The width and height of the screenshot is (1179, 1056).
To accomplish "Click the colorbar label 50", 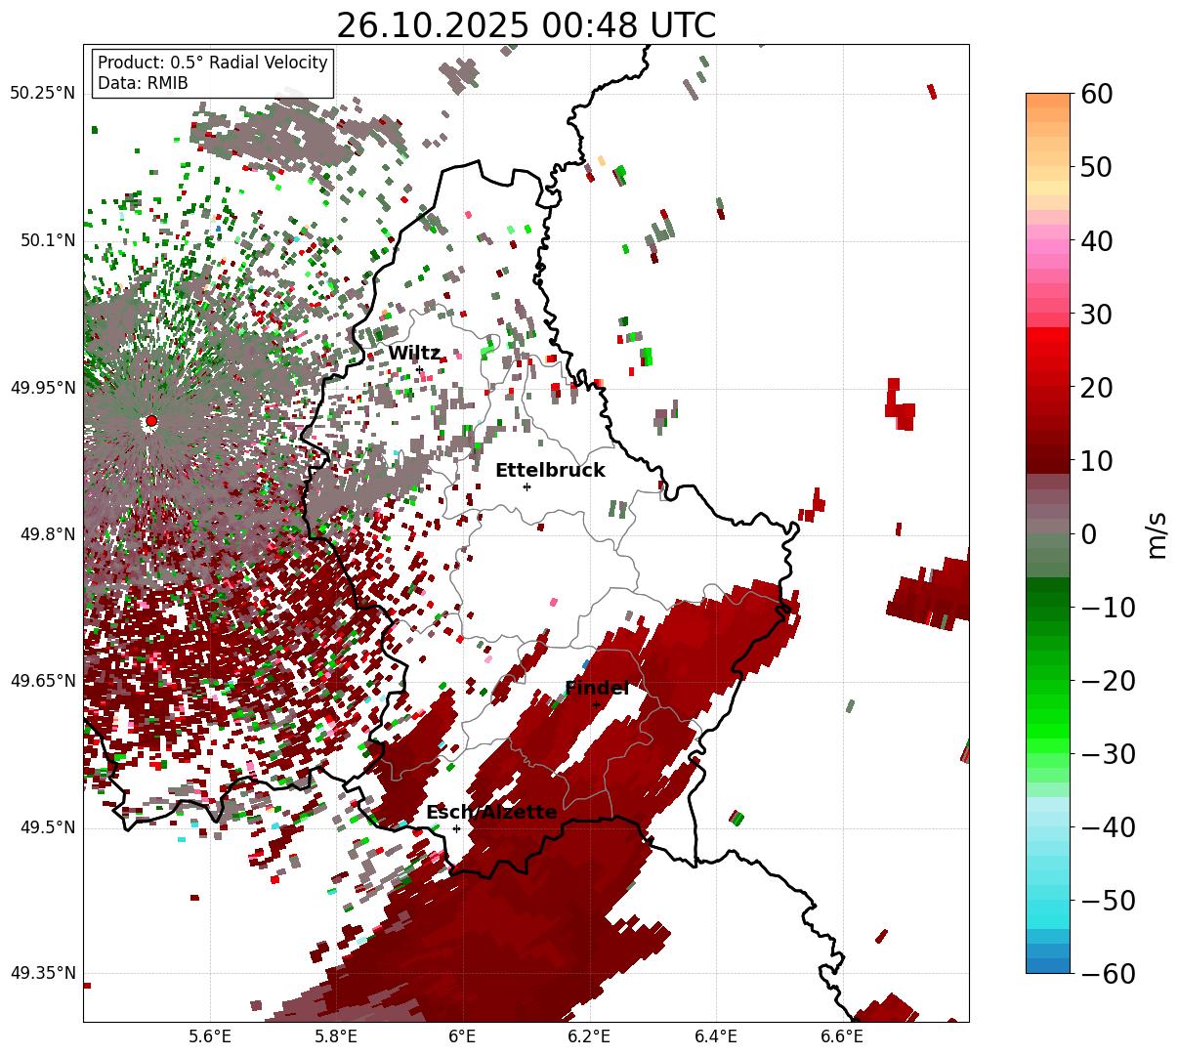I will [1096, 167].
